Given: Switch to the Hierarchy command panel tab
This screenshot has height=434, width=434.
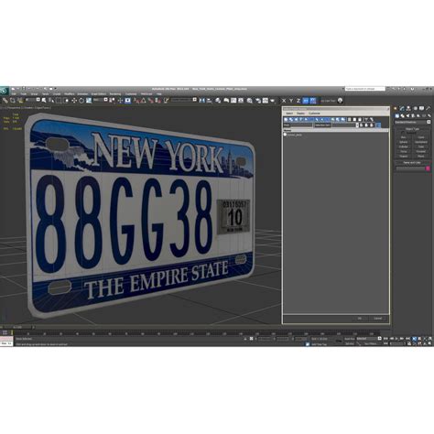Looking at the screenshot, I should [x=408, y=108].
